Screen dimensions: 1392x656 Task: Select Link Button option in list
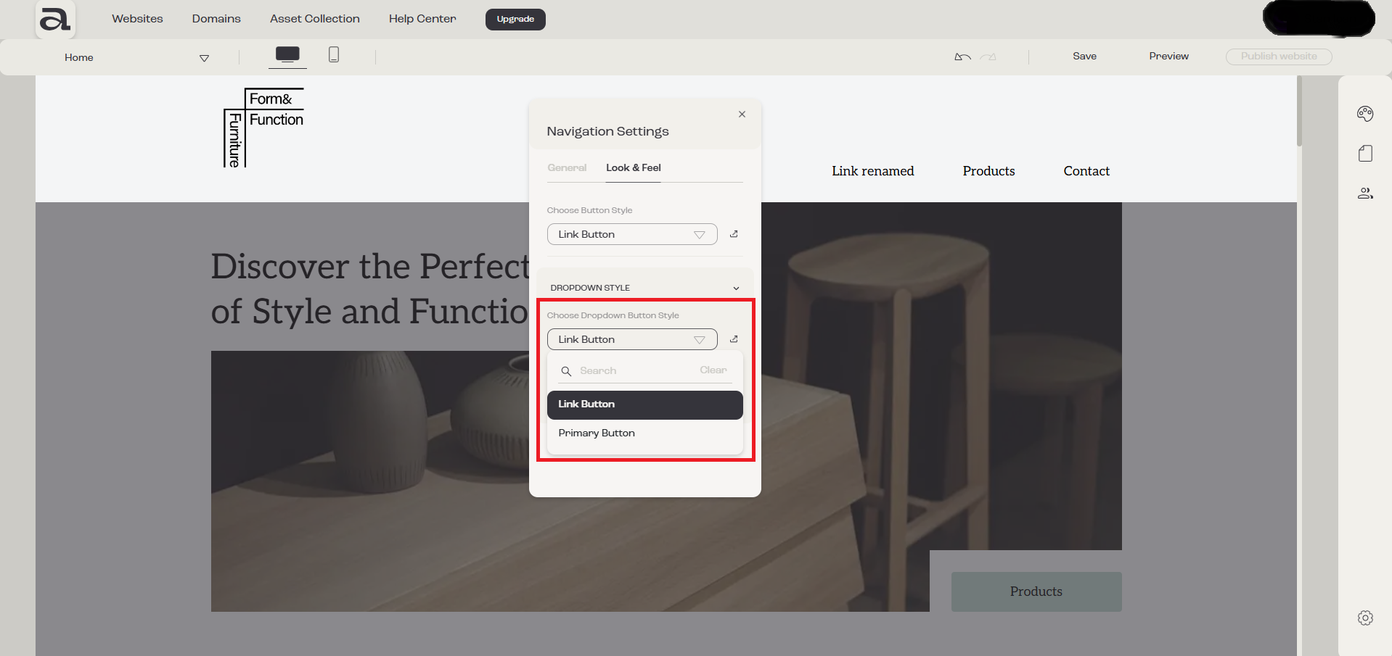coord(644,404)
